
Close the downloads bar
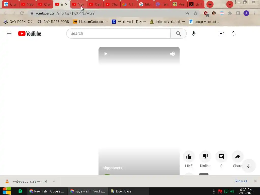point(255,181)
